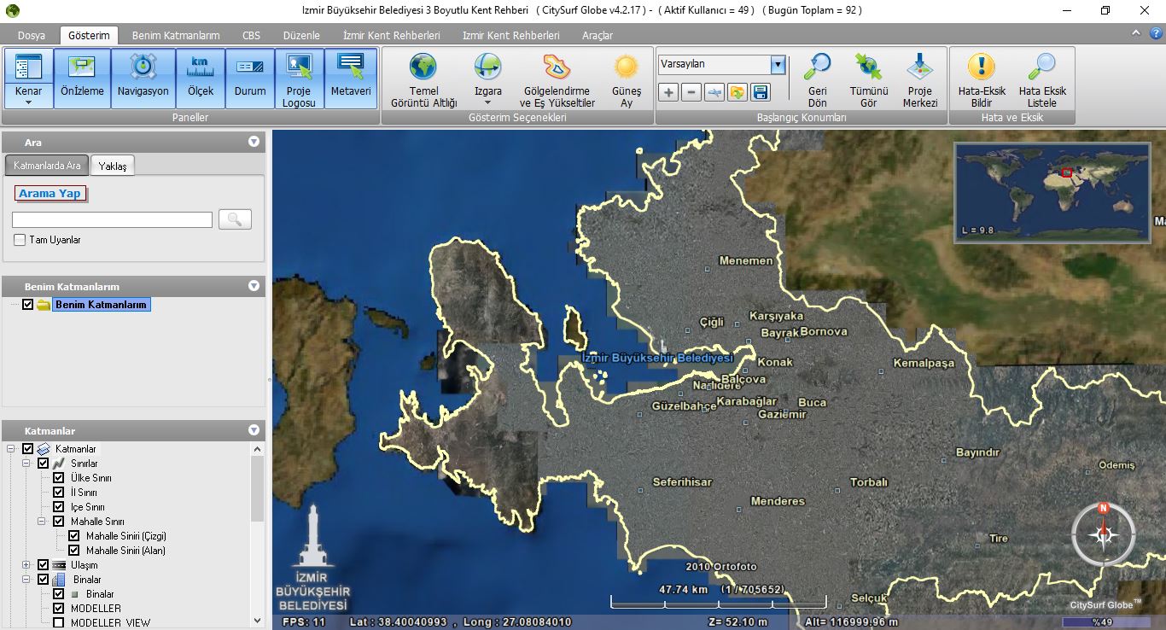
Task: Open the Dosya menu tab
Action: point(31,36)
